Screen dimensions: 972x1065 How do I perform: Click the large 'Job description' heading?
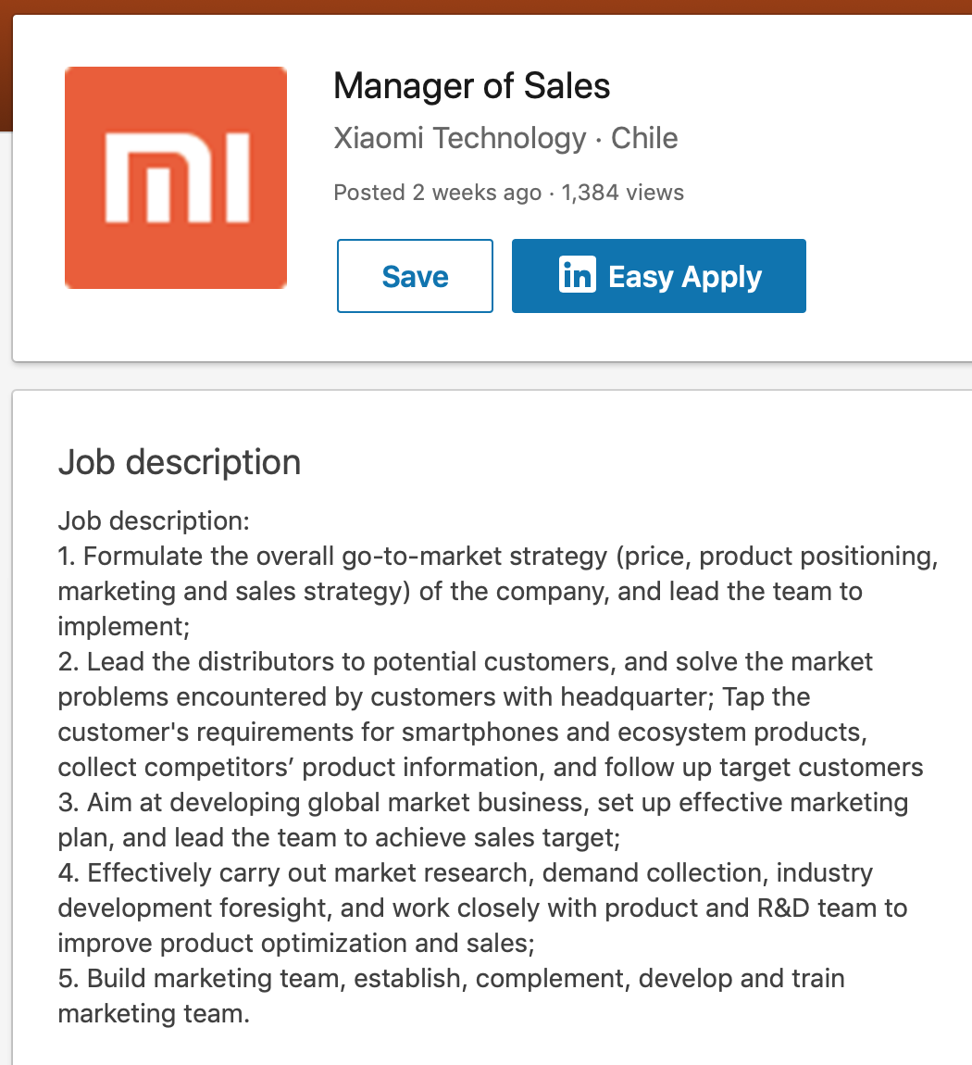pos(180,462)
